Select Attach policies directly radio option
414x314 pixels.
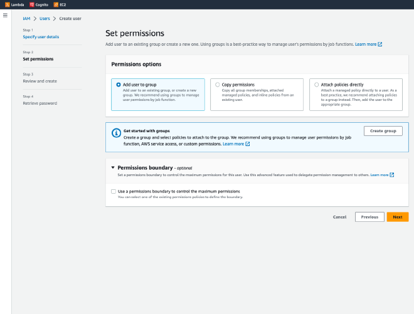317,85
